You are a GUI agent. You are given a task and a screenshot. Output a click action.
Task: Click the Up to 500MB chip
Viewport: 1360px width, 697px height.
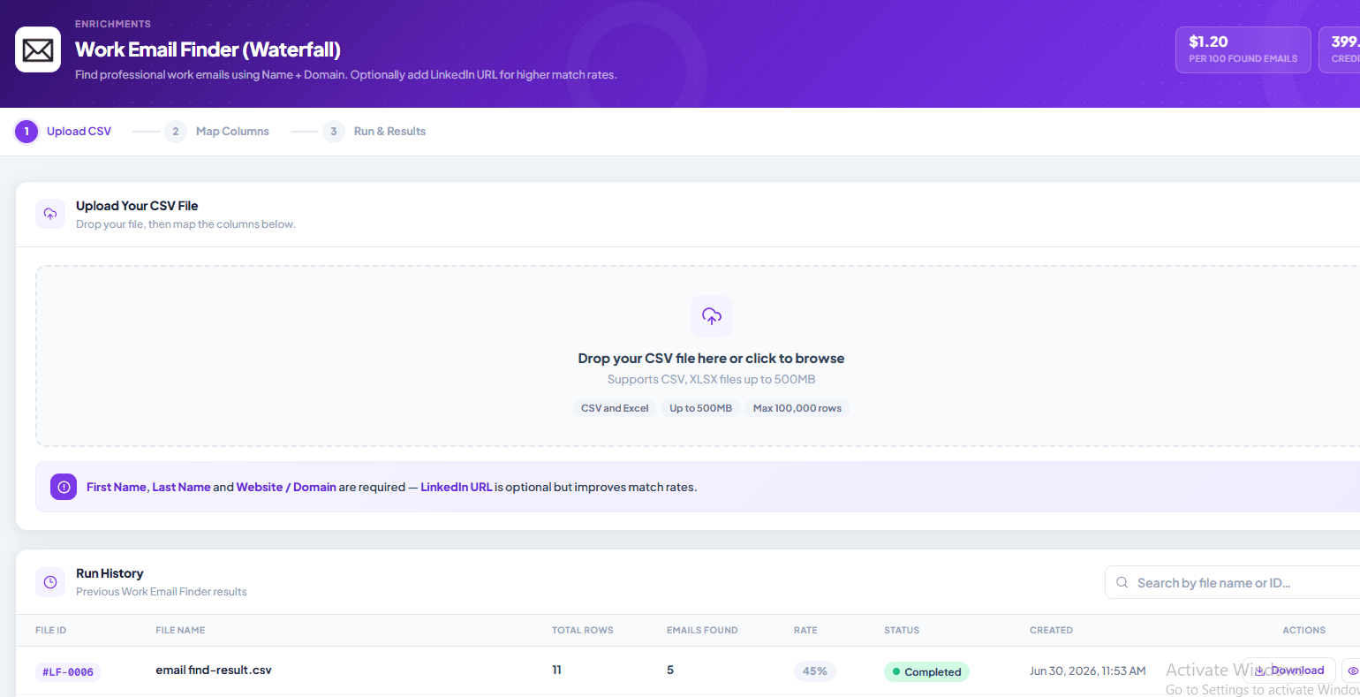click(700, 408)
